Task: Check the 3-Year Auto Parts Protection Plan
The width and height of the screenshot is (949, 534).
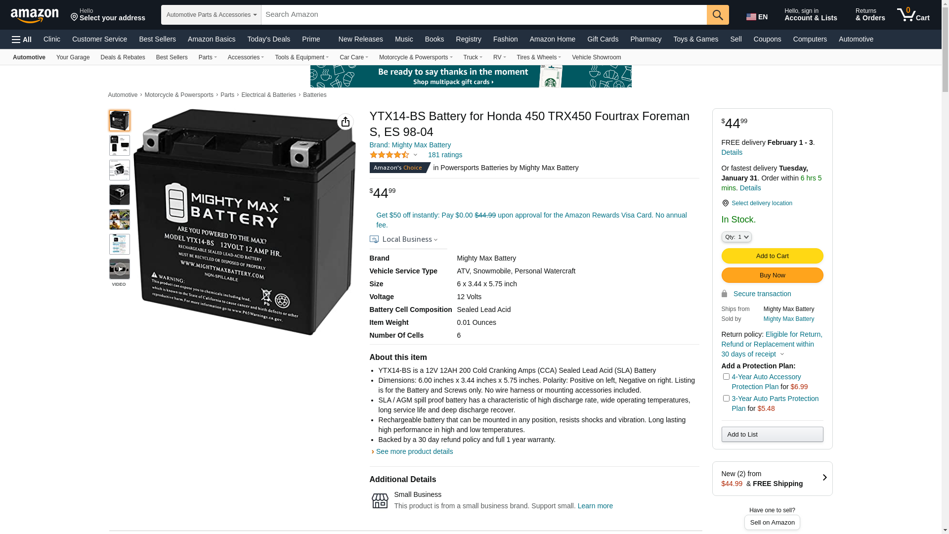Action: point(726,399)
